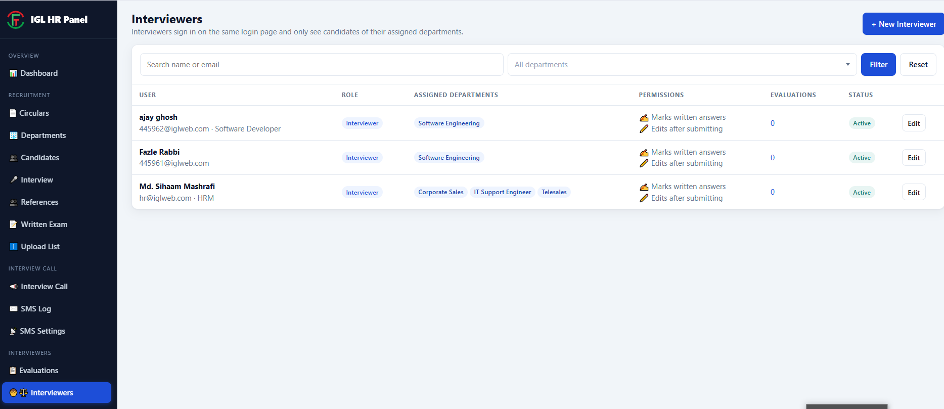
Task: Open Dashboard via its chart icon
Action: [x=14, y=73]
